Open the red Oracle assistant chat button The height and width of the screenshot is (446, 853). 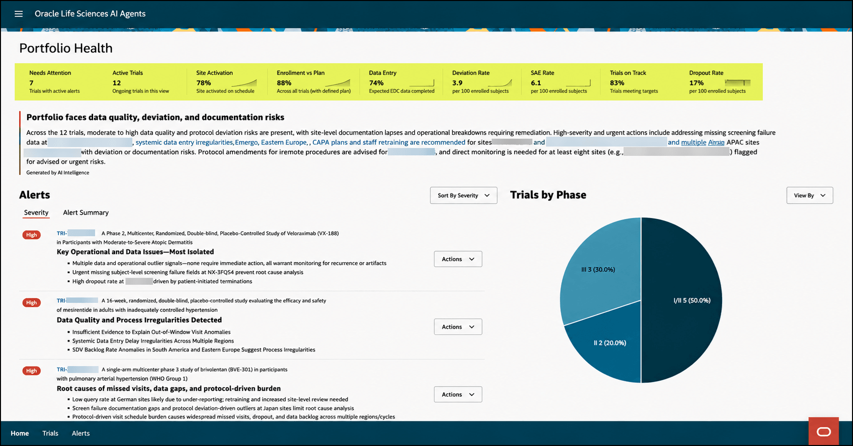tap(824, 431)
